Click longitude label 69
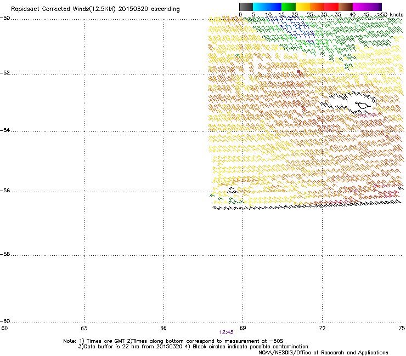The image size is (406, 356). click(x=243, y=328)
